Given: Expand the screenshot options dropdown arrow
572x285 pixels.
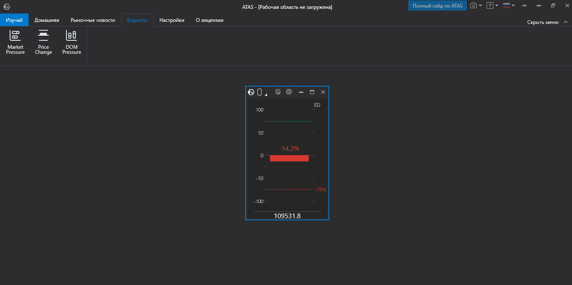Looking at the screenshot, I should click(x=480, y=6).
